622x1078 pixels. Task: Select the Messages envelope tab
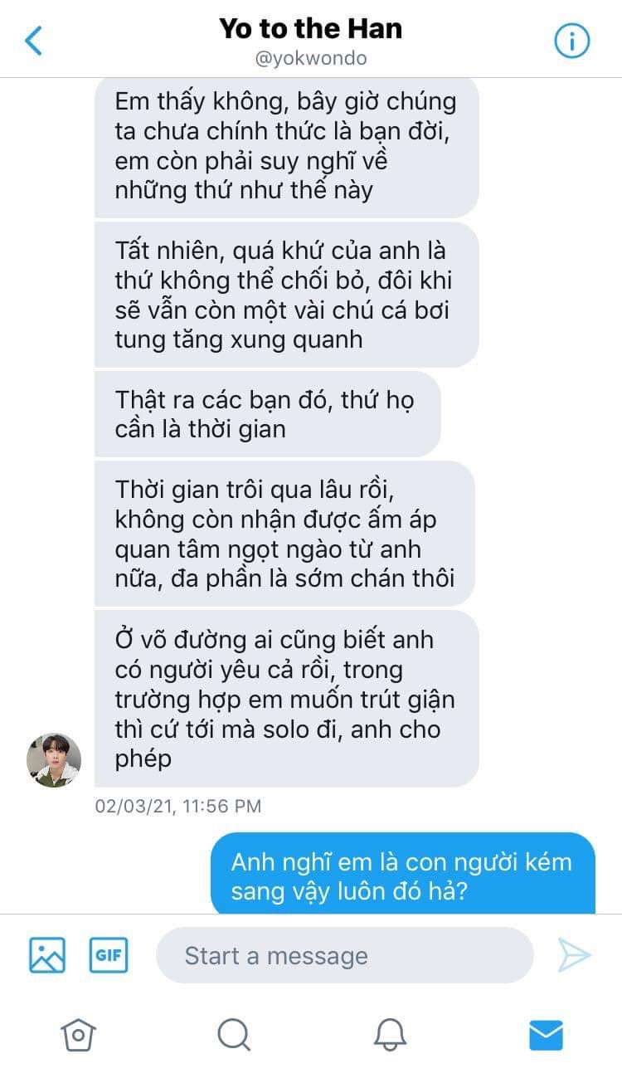(546, 1035)
